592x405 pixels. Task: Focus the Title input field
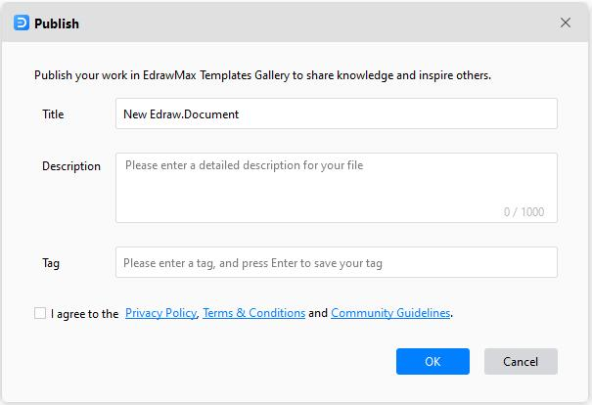tap(336, 113)
